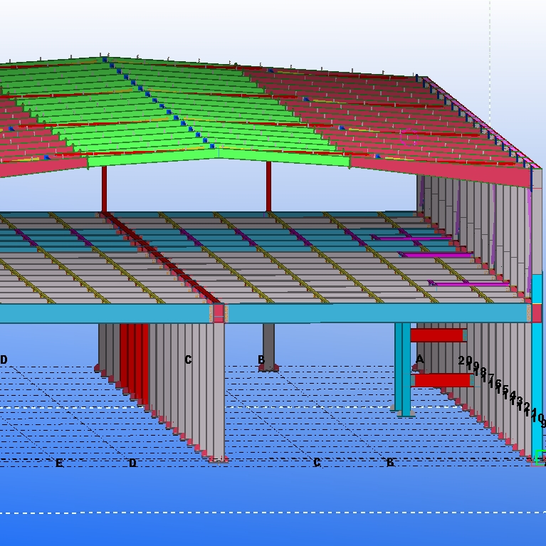Select grid label C on the front row
546x546 pixels.
coord(317,463)
